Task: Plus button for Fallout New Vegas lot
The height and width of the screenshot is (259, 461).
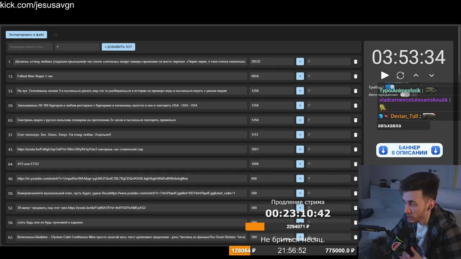Action: pyautogui.click(x=300, y=76)
